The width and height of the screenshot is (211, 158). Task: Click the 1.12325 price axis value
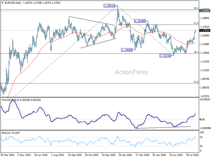pyautogui.click(x=205, y=61)
